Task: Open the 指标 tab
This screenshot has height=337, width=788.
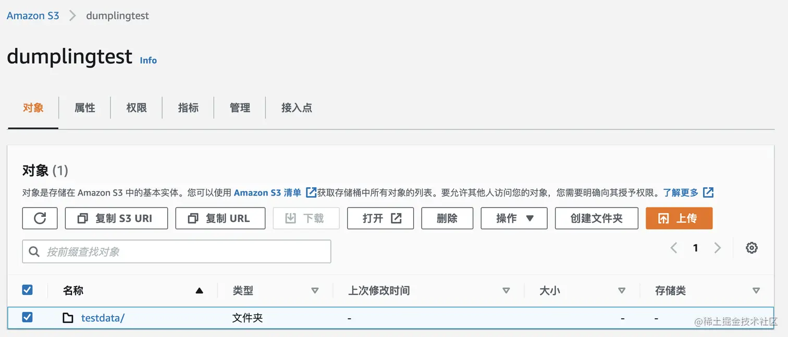Action: click(x=188, y=108)
